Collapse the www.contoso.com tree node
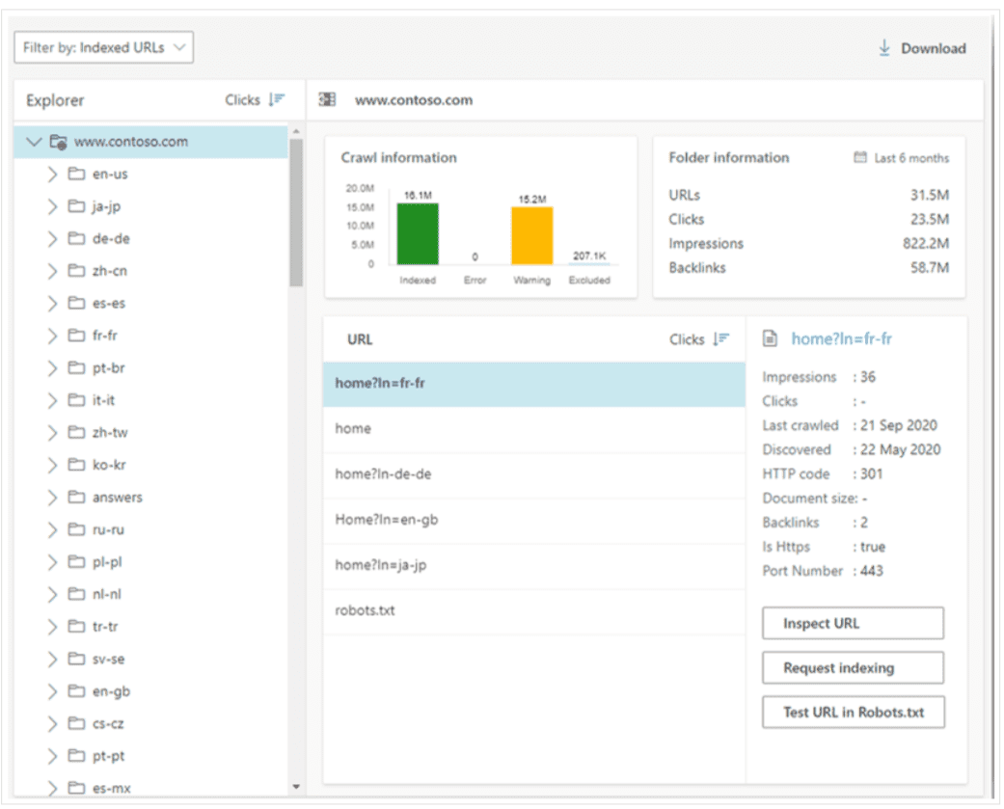 34,142
